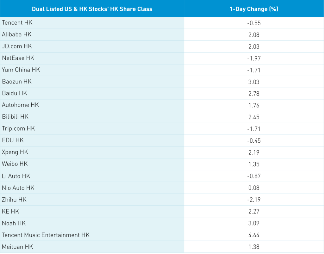Viewport: 324px width, 254px height.
Task: Select the Baozun HK row label
Action: coord(17,81)
